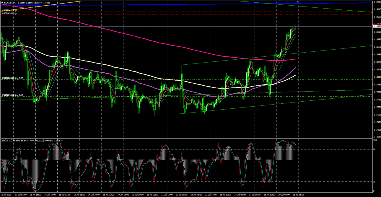
Task: Click the chart shift triangle marker at top
Action: (298, 2)
